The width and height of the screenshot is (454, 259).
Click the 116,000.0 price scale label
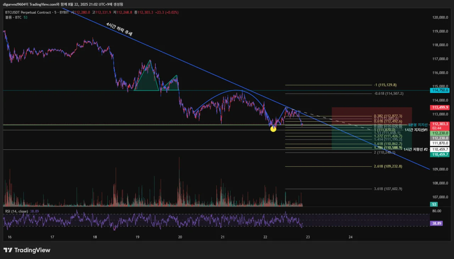(x=441, y=73)
